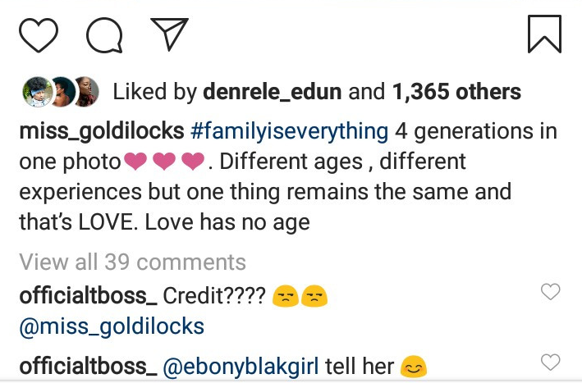The height and width of the screenshot is (383, 582).
Task: Click the third liker avatar thumbnail
Action: click(85, 90)
